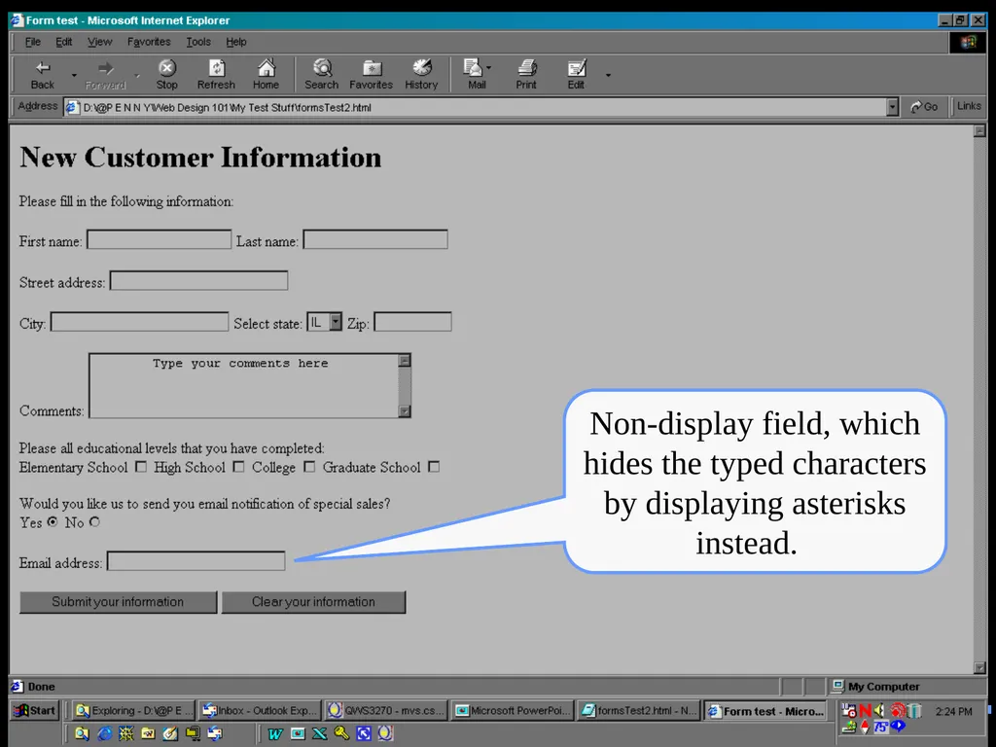Click inside the Comments text area

coord(244,385)
